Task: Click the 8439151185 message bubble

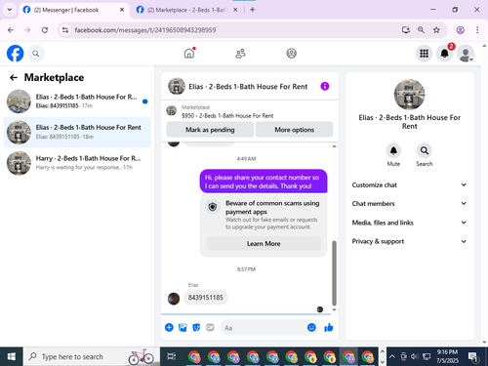Action: [x=206, y=298]
